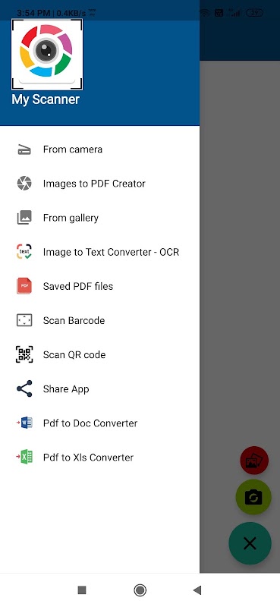Viewport: 280px width, 607px height.
Task: Tap the QR code icon
Action: pos(24,354)
